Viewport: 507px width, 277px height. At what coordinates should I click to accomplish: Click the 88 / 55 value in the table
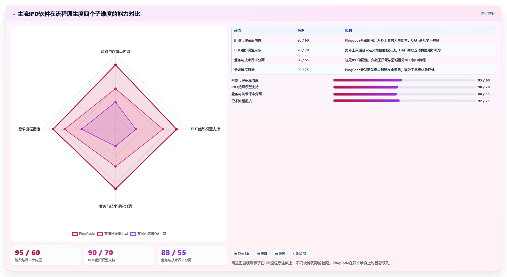[303, 60]
